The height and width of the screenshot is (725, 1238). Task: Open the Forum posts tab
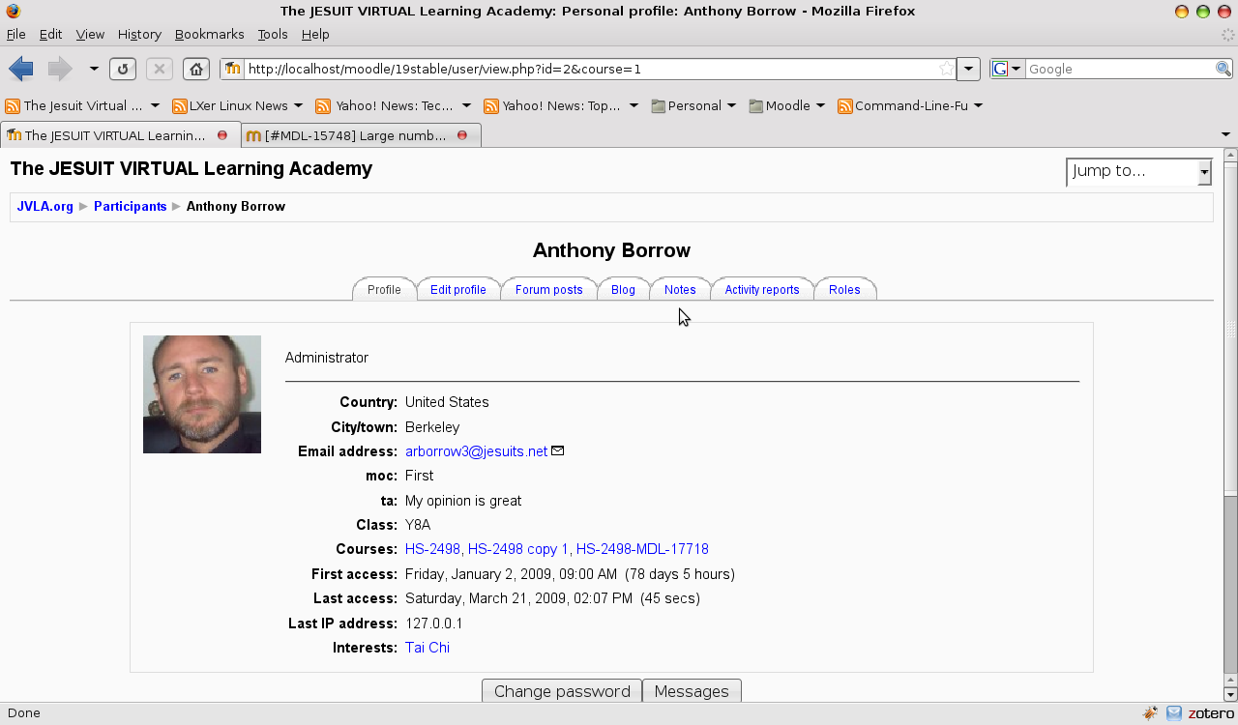click(548, 289)
